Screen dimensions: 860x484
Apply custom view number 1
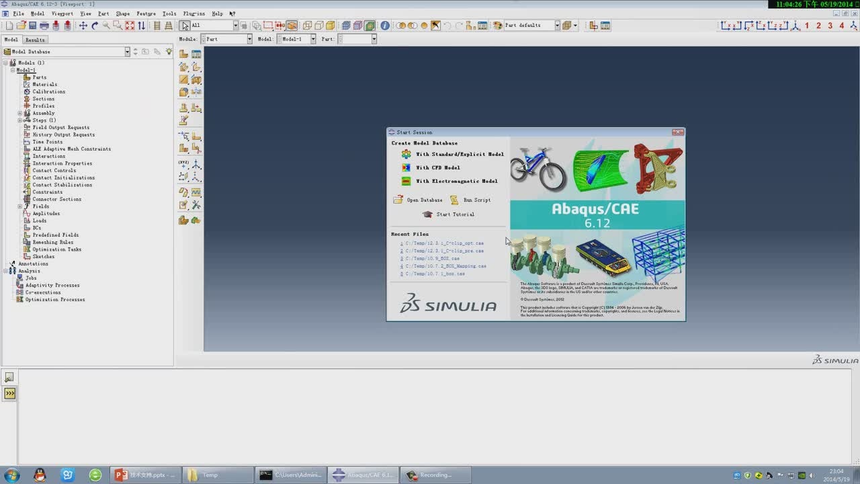pos(807,26)
